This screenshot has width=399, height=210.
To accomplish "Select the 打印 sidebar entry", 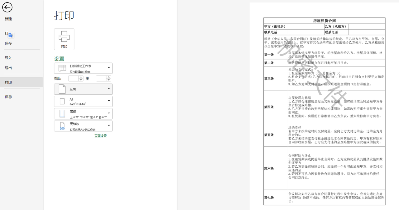I will click(21, 82).
